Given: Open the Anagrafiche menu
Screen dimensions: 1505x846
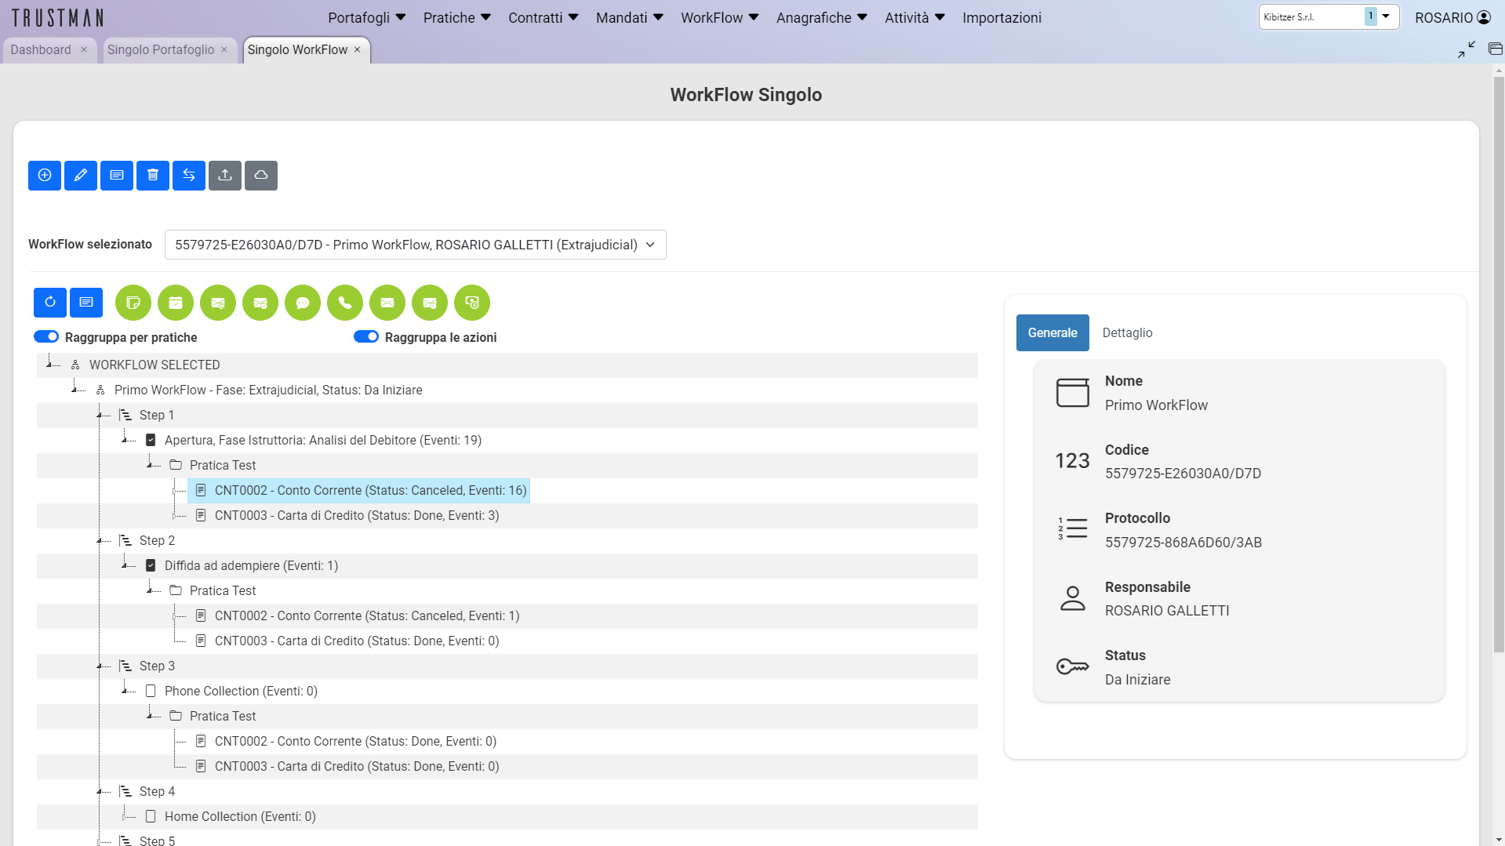Looking at the screenshot, I should coord(822,17).
